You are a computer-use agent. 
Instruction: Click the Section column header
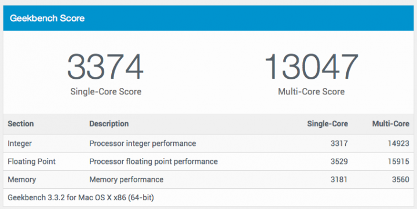point(21,124)
